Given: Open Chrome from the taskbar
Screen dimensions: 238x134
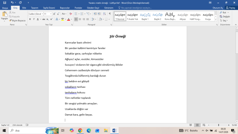Looking at the screenshot, I should (80, 131).
